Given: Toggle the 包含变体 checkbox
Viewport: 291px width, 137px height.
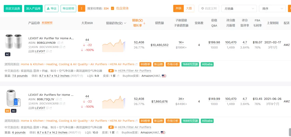Looking at the screenshot, I should (x=112, y=8).
